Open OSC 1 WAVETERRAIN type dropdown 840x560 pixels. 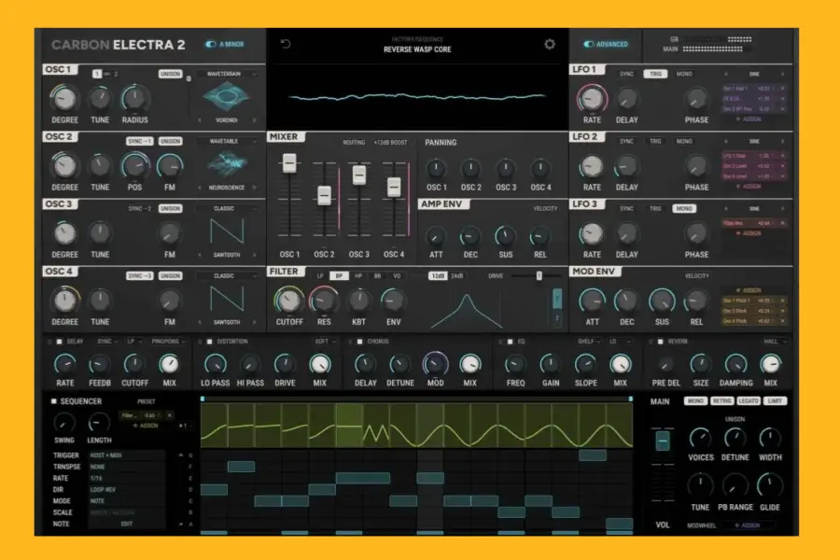click(x=226, y=74)
